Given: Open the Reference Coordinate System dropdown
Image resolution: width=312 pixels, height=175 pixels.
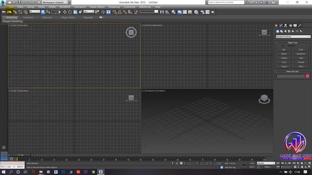Looking at the screenshot, I should 89,12.
